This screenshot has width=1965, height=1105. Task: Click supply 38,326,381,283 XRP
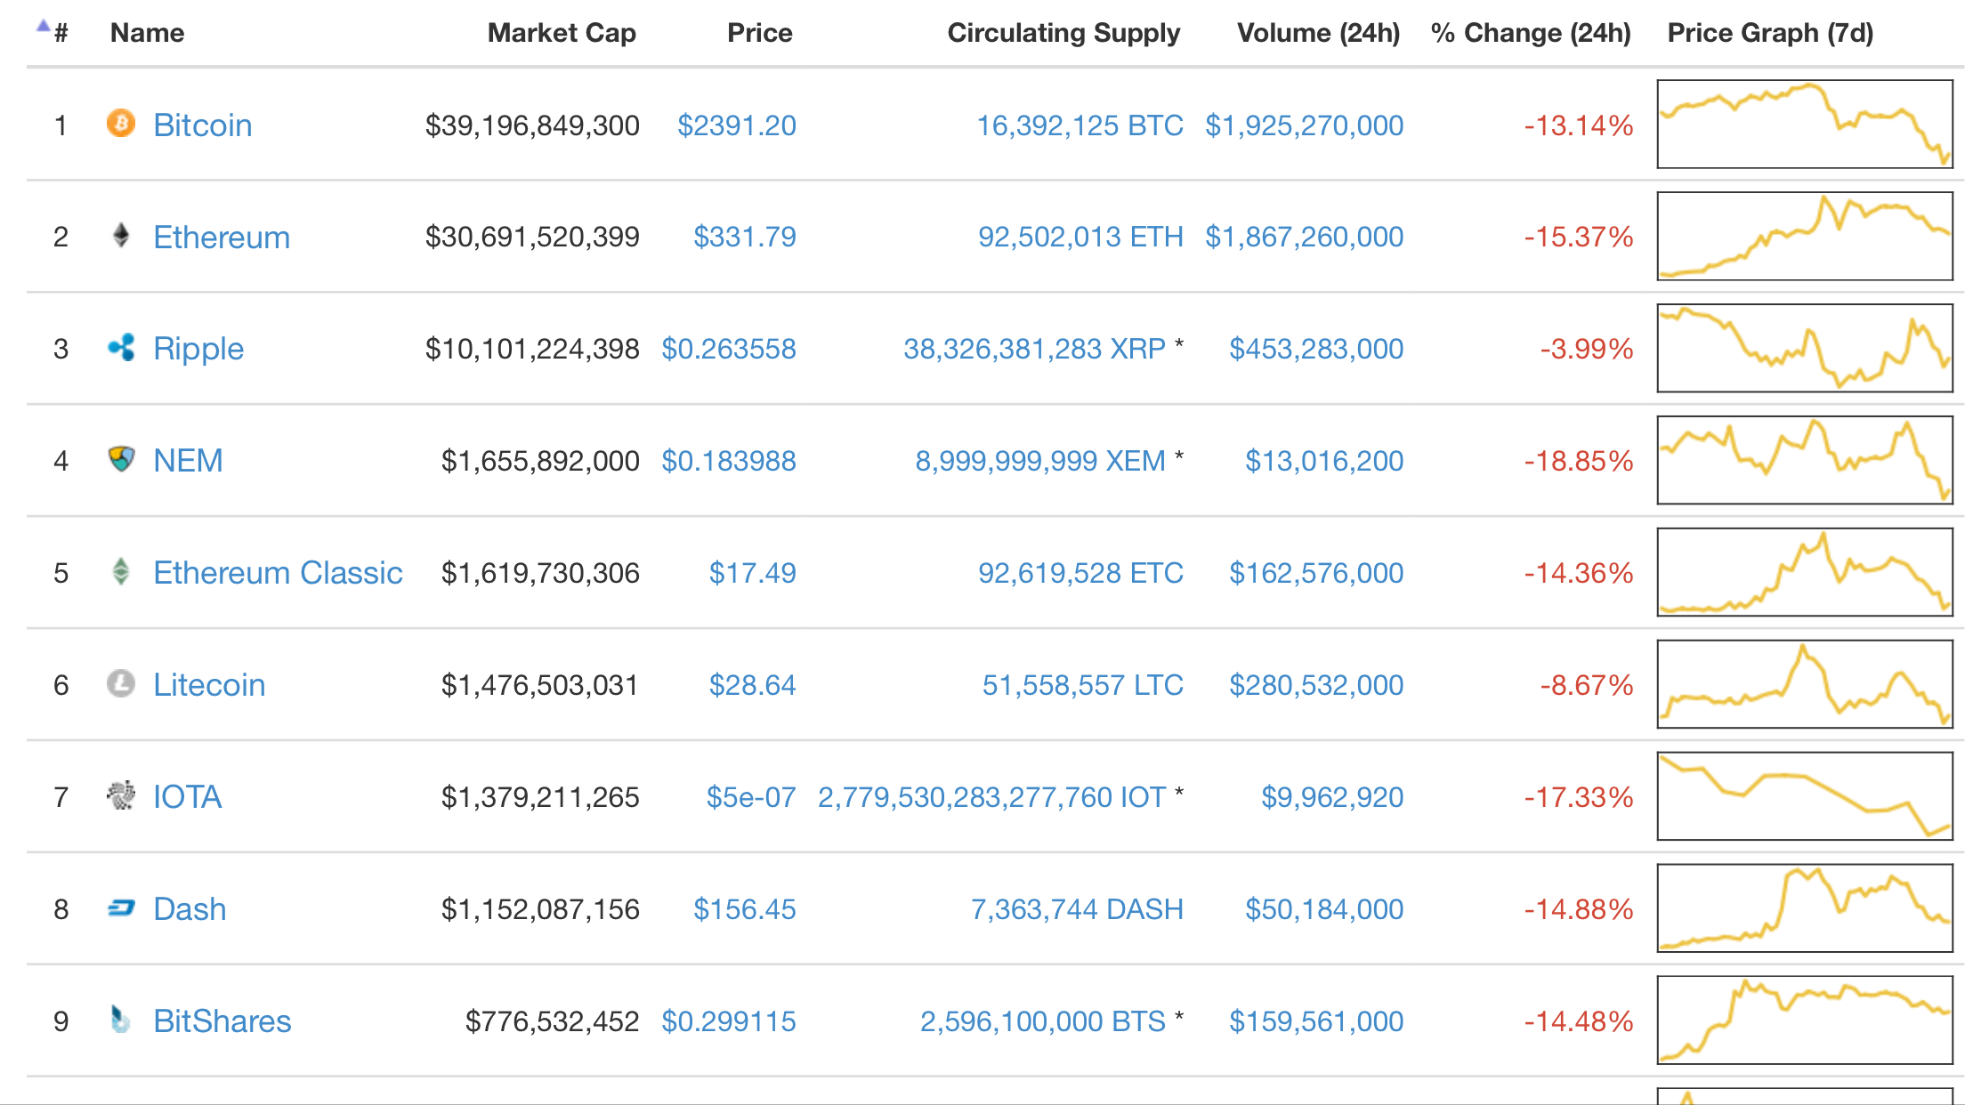tap(1034, 349)
